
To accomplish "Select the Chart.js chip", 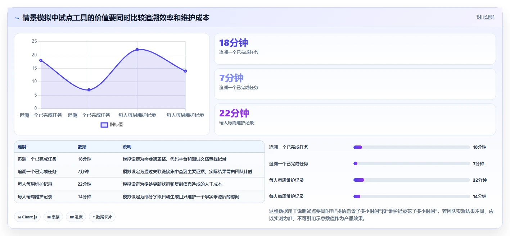I will click(27, 217).
